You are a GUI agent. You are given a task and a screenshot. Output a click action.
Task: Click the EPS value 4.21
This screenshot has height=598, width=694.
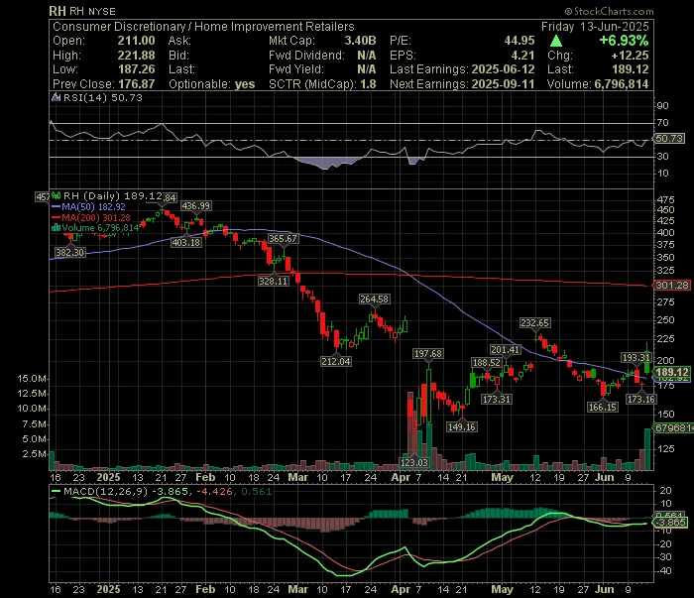pyautogui.click(x=522, y=56)
